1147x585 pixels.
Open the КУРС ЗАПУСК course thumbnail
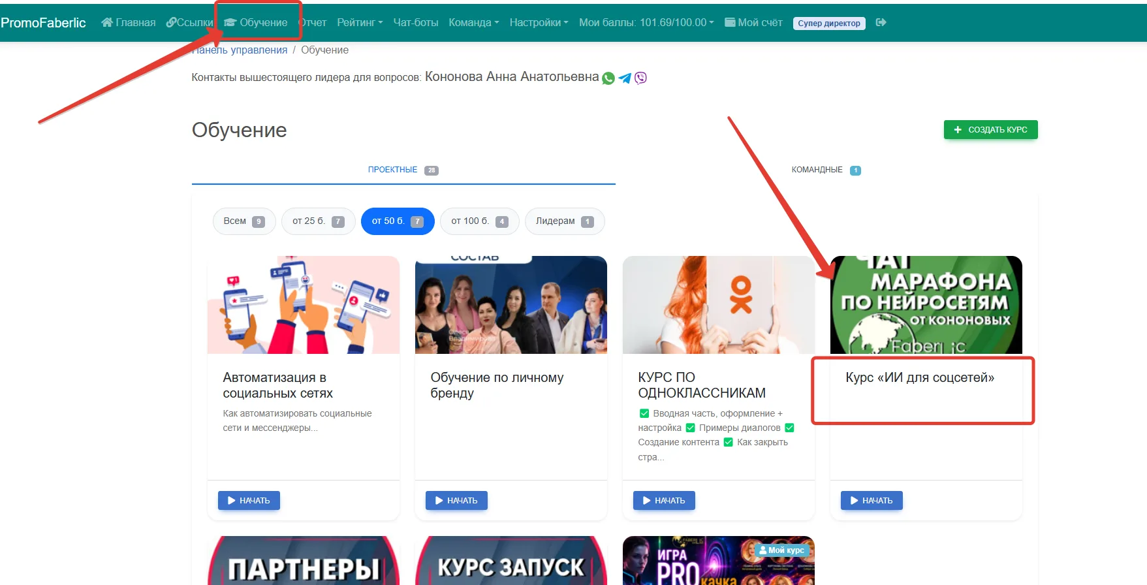511,561
